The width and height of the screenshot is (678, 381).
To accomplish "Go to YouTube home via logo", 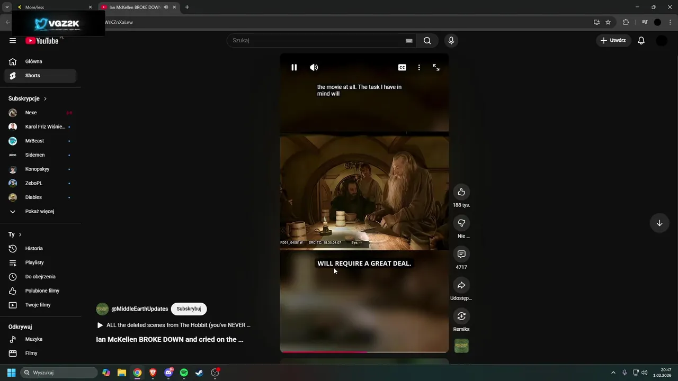I will click(x=42, y=41).
